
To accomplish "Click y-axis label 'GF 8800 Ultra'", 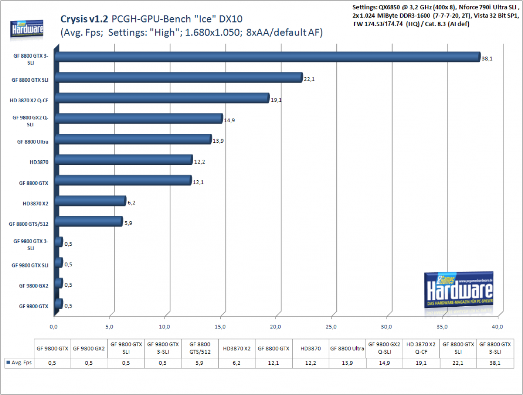I will pyautogui.click(x=33, y=142).
